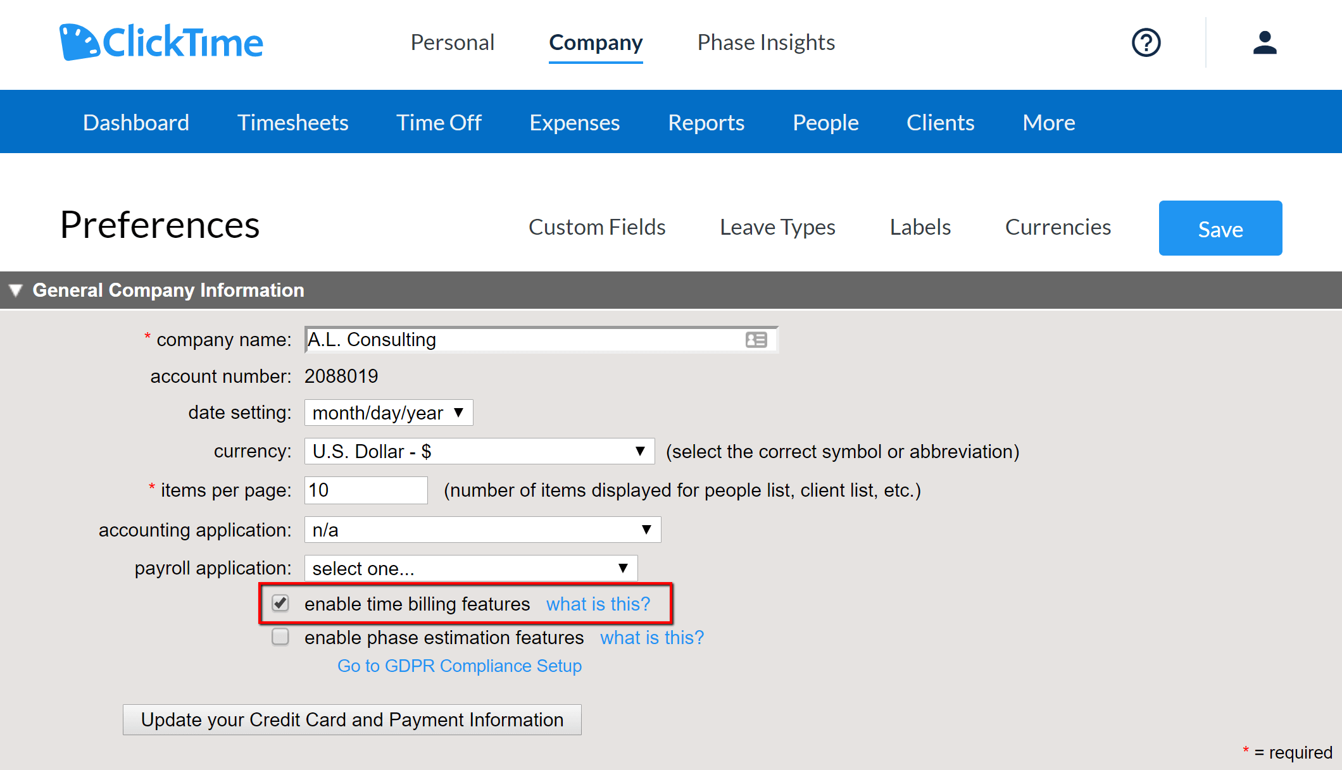Image resolution: width=1342 pixels, height=770 pixels.
Task: Open the Leave Types link
Action: click(777, 227)
